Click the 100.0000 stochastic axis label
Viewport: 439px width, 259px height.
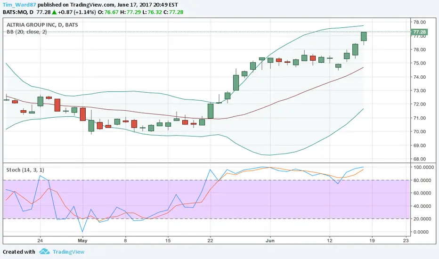[423, 167]
